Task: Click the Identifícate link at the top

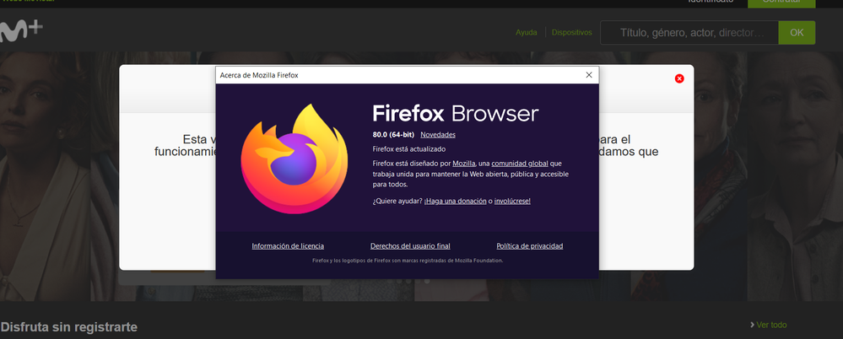Action: (710, 3)
